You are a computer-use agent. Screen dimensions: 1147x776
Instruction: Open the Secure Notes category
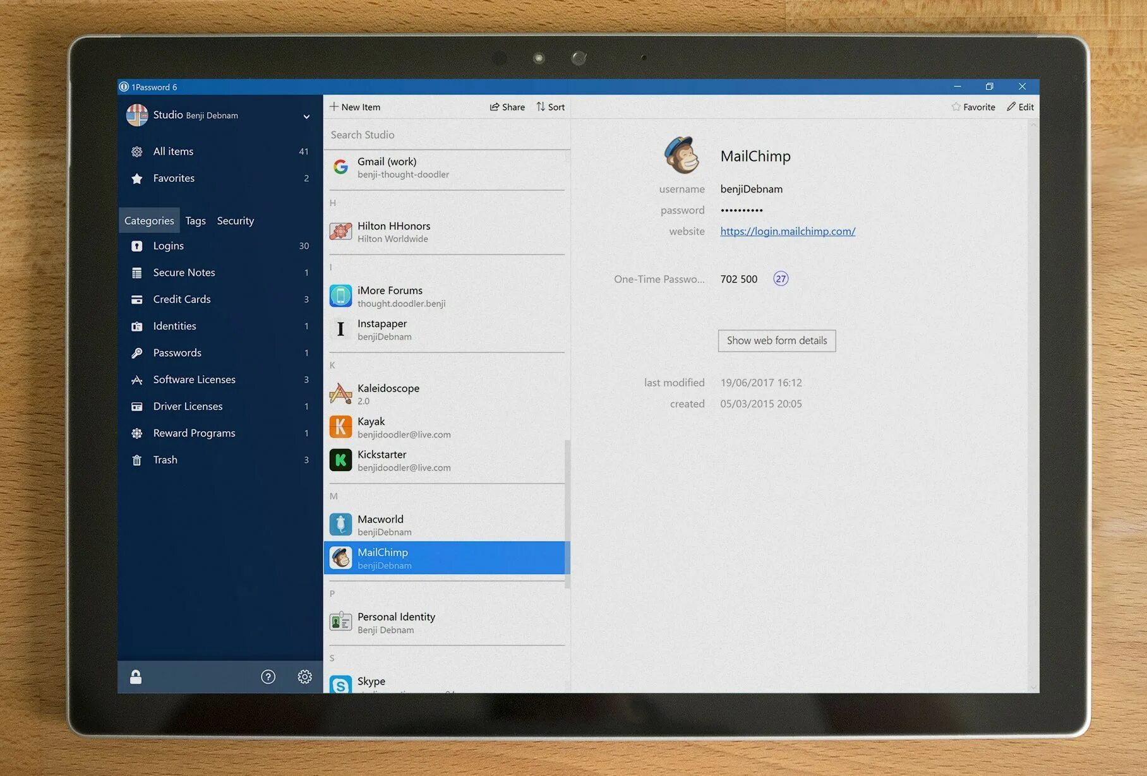pyautogui.click(x=220, y=272)
